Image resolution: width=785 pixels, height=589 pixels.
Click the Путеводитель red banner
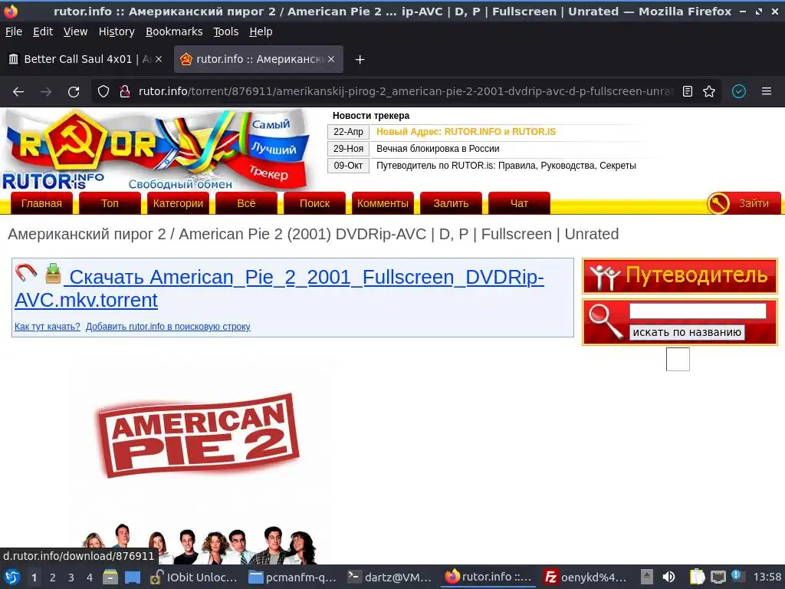click(x=680, y=276)
